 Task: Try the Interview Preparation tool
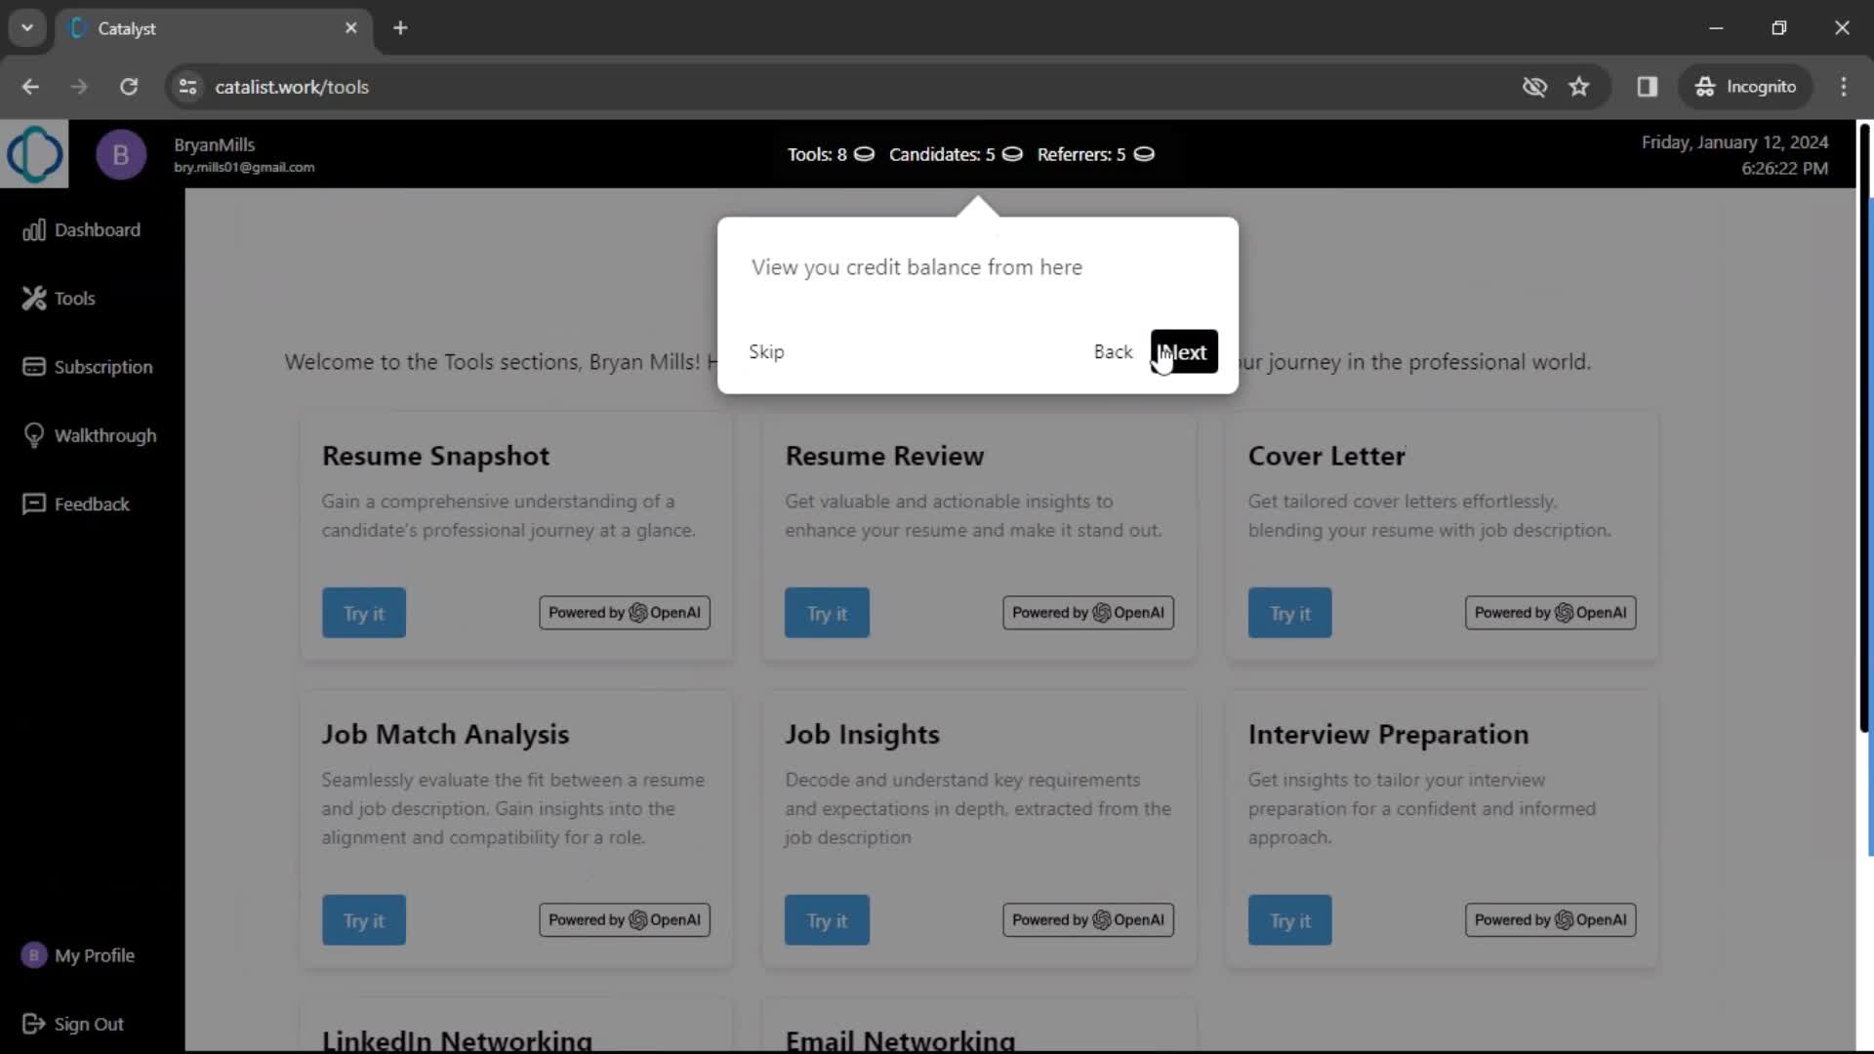[1289, 920]
